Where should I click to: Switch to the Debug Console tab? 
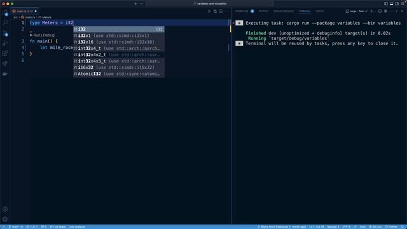(x=284, y=11)
